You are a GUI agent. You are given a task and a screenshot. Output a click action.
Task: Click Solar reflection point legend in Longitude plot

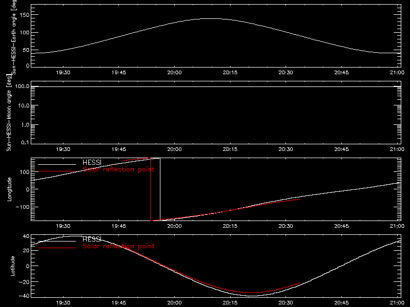tap(118, 169)
